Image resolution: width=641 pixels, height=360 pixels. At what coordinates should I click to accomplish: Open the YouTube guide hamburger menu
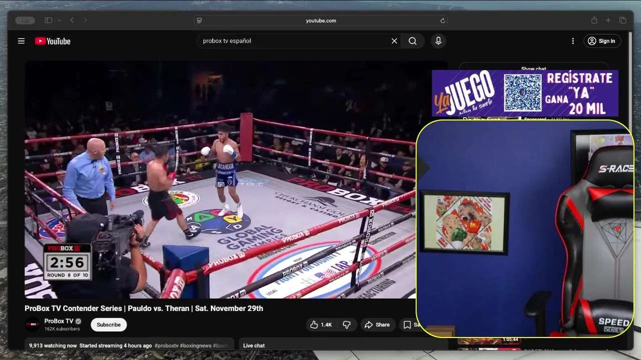click(x=21, y=41)
